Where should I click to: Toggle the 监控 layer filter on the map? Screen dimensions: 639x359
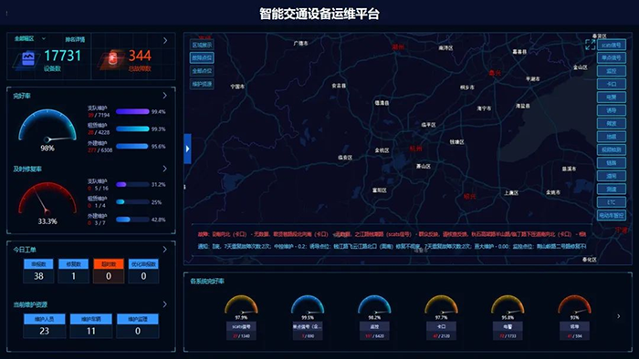(x=612, y=71)
